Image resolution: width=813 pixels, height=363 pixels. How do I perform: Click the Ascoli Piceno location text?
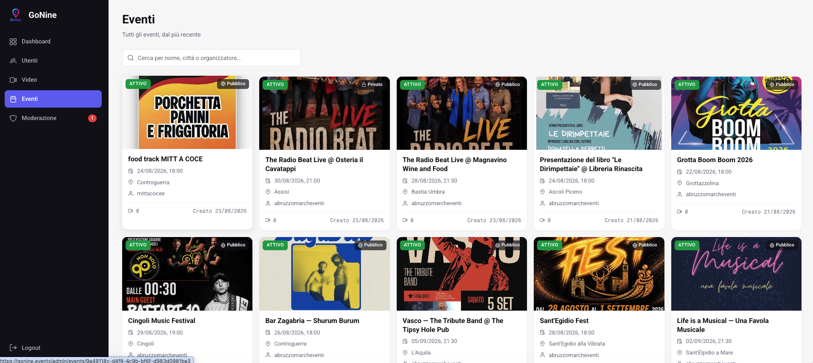[x=565, y=192]
